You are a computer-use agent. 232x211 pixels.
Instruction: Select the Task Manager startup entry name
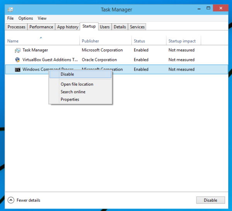(35, 50)
